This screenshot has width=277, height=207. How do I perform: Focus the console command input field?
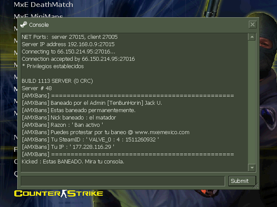point(123,181)
